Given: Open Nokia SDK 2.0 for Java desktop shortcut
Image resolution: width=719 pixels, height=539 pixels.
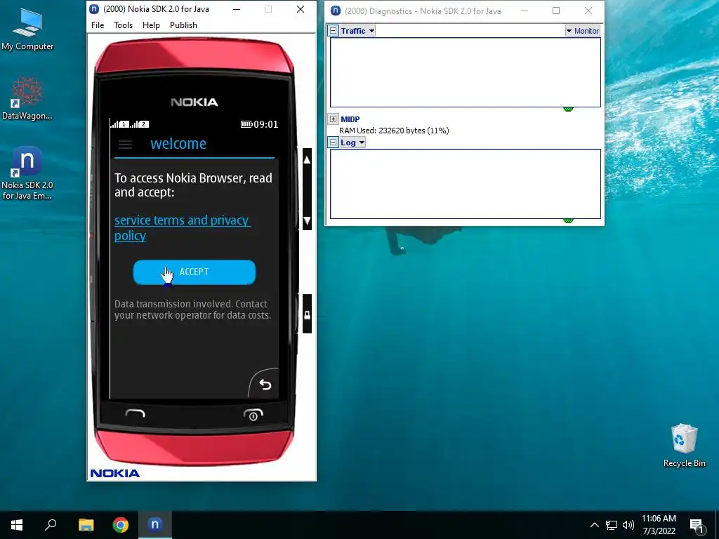Looking at the screenshot, I should pos(27,173).
